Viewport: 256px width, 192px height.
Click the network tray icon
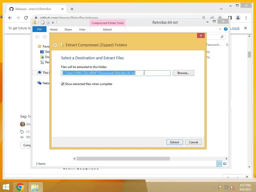(226, 187)
